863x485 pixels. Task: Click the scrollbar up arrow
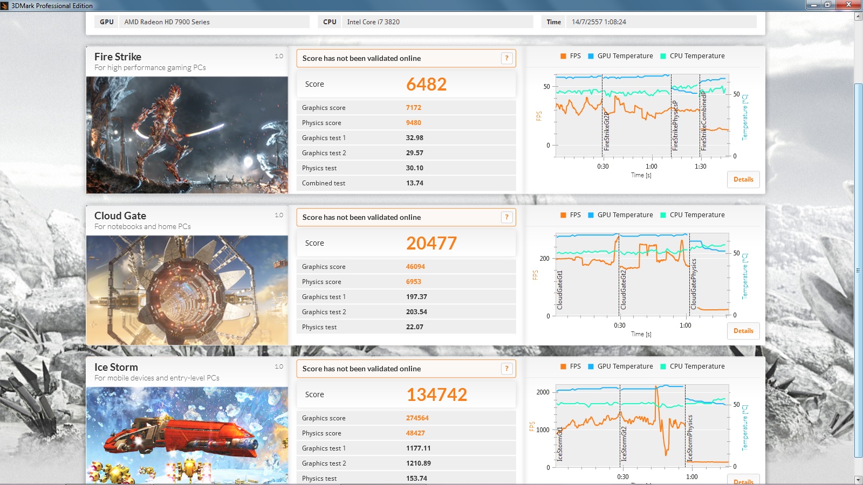858,16
